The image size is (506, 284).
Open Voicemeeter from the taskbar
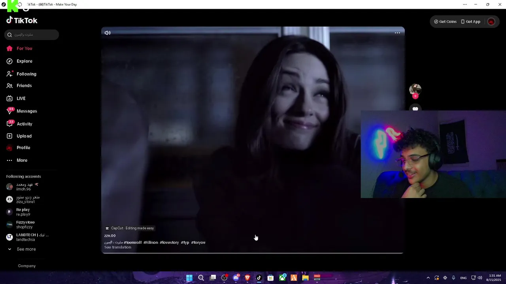pyautogui.click(x=317, y=278)
